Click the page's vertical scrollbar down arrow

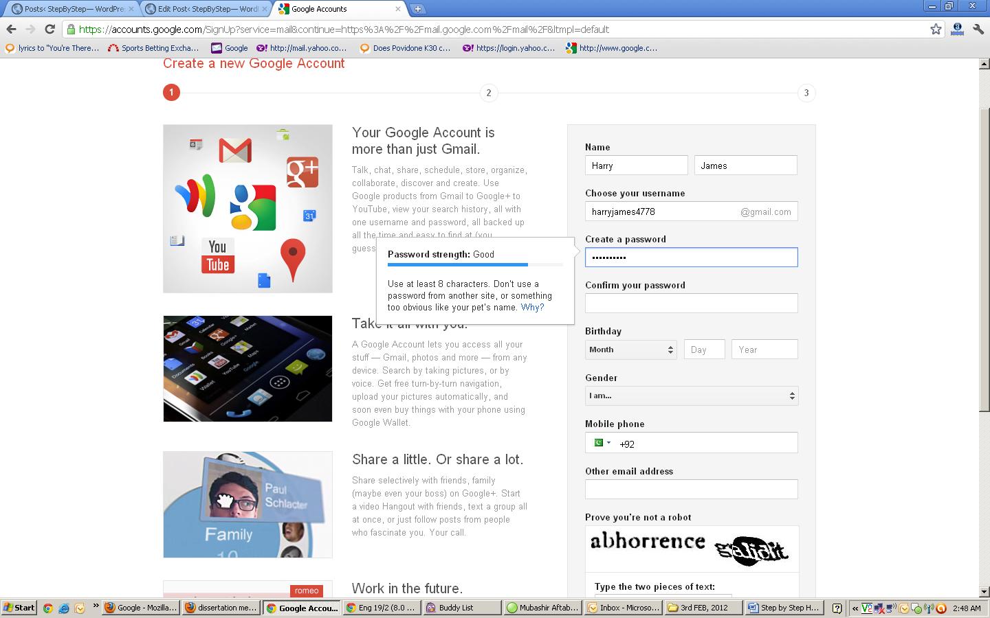tap(984, 591)
